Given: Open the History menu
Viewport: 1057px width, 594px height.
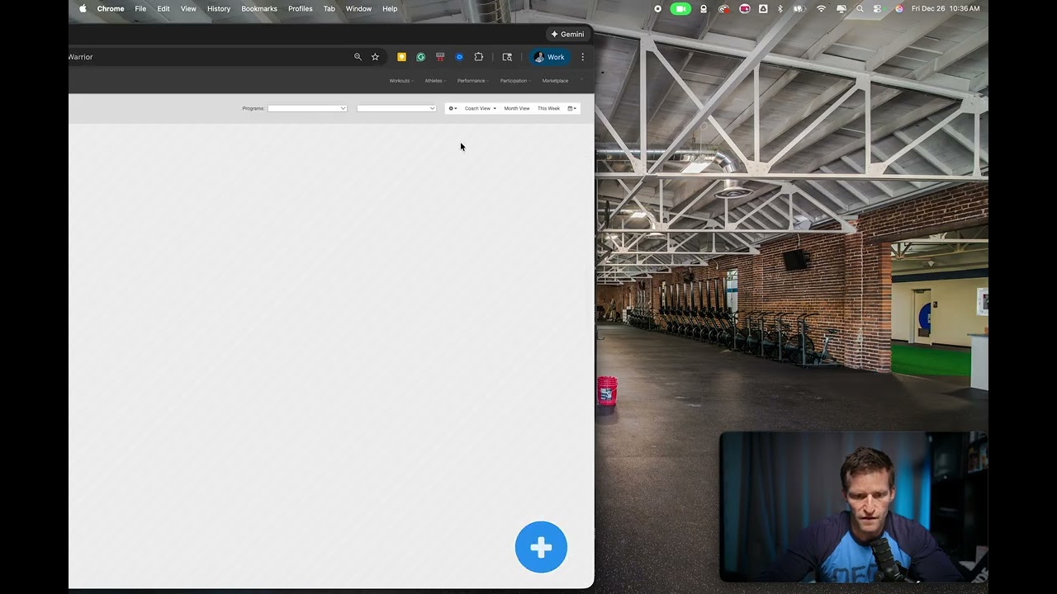Looking at the screenshot, I should (219, 8).
